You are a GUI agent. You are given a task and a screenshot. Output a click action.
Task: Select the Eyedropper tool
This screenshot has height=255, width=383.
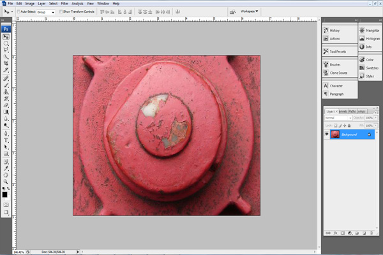pyautogui.click(x=6, y=168)
